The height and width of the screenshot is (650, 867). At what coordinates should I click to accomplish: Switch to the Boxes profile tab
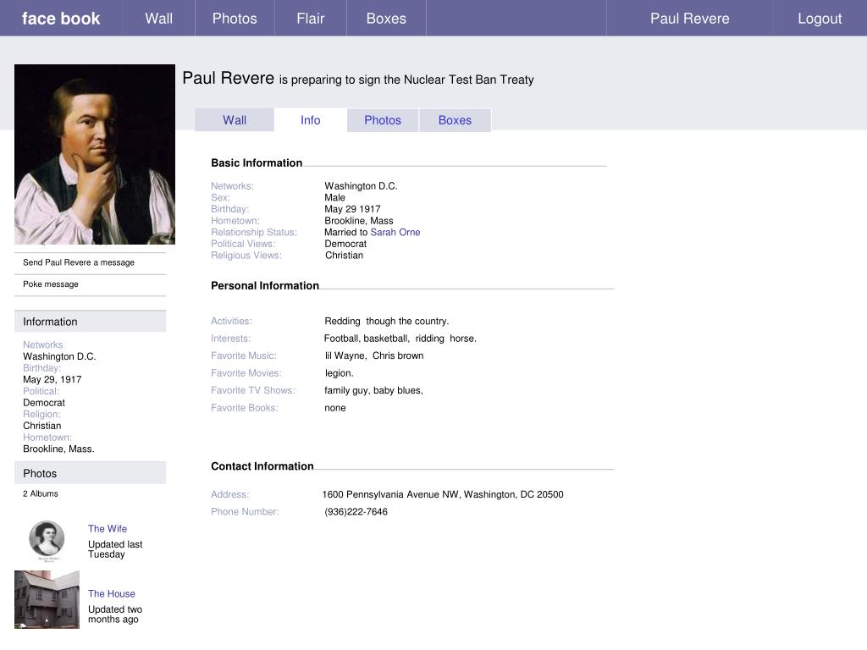pos(455,120)
